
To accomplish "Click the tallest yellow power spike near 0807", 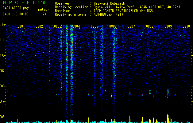I will click(130, 119).
